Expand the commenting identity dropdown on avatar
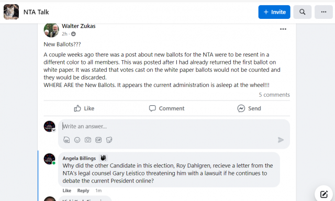Viewport: 335px width, 201px height. [54, 130]
